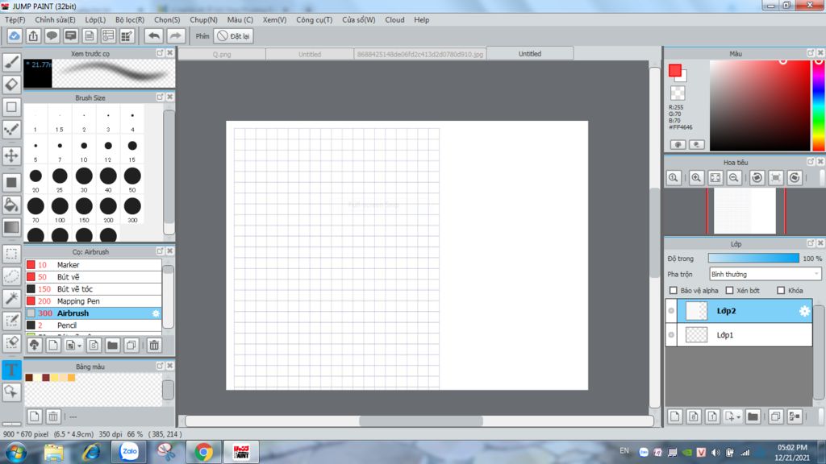Select the Magic Wand tool
The height and width of the screenshot is (464, 826).
coord(11,298)
